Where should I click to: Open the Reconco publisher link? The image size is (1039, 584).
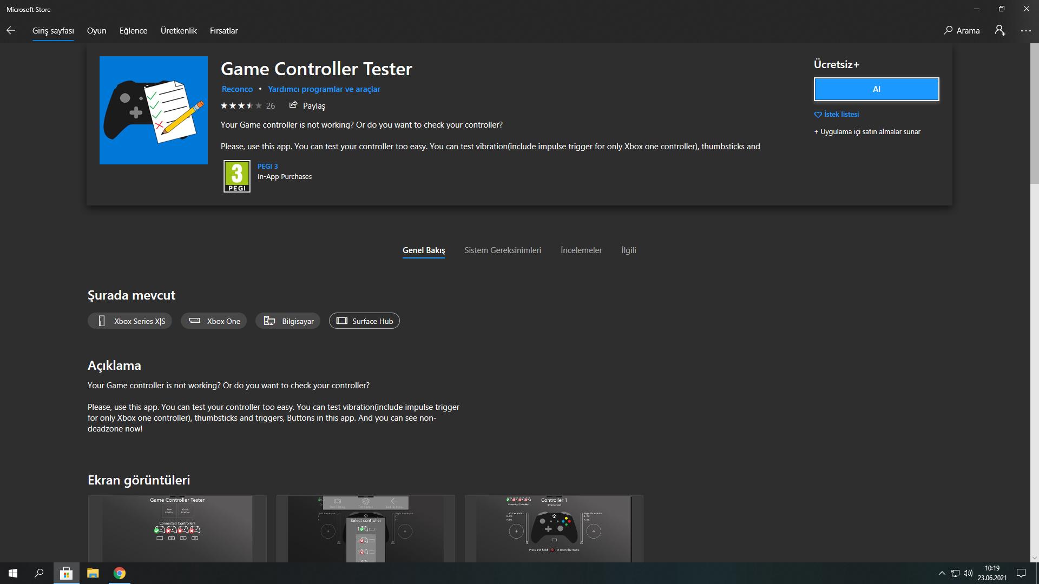[x=237, y=89]
